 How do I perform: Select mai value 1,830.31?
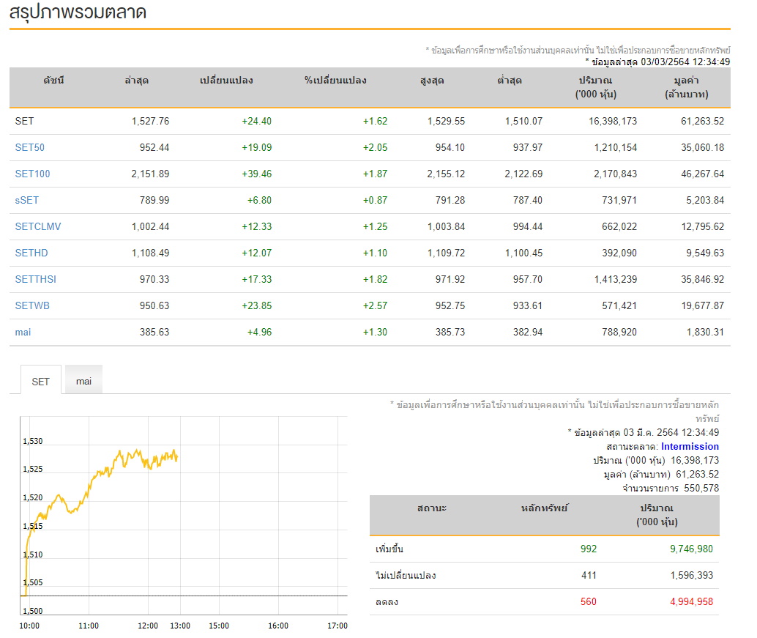tap(705, 333)
